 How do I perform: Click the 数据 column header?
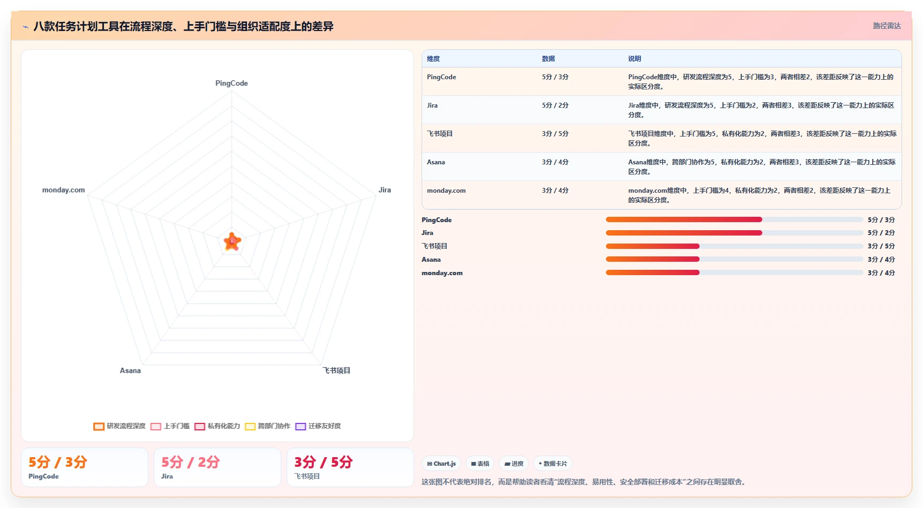548,59
